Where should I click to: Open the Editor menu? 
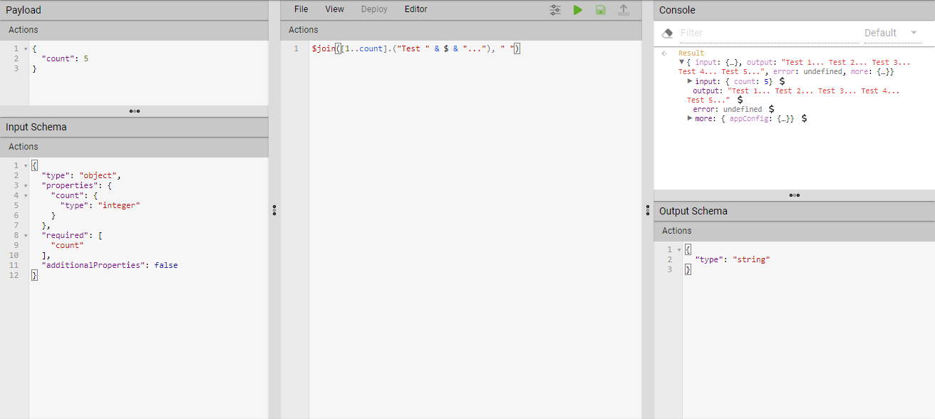[415, 9]
